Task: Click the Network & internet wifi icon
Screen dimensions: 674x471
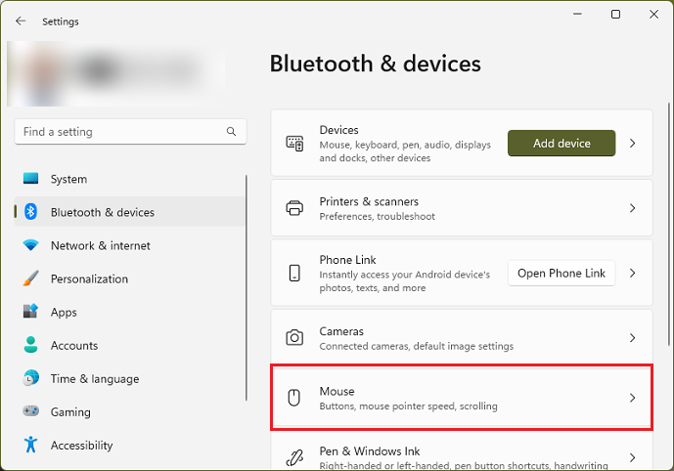Action: (x=30, y=245)
